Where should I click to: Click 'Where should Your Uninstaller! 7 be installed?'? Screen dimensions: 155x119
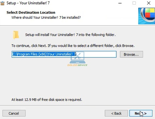coord(46,17)
